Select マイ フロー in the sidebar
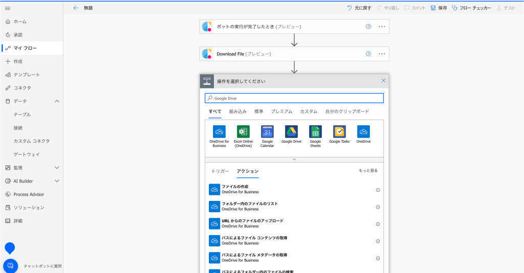 click(31, 48)
